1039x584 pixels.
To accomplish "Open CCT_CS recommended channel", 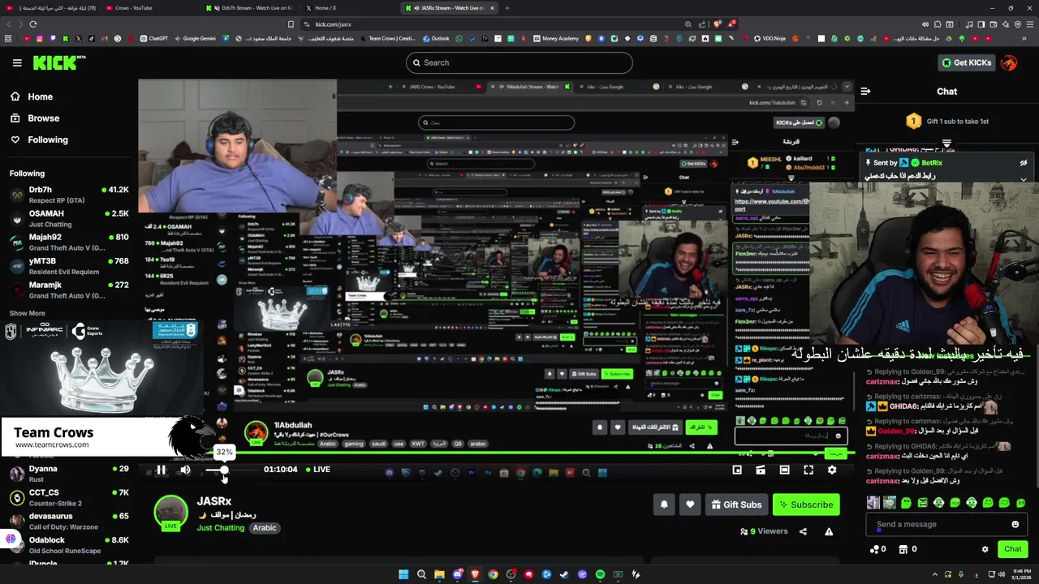I will (69, 496).
